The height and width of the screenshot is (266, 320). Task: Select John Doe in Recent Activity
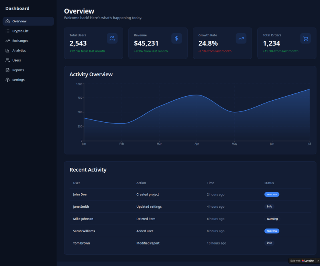coord(80,195)
